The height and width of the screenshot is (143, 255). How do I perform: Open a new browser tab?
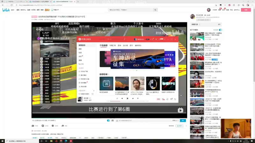point(78,2)
